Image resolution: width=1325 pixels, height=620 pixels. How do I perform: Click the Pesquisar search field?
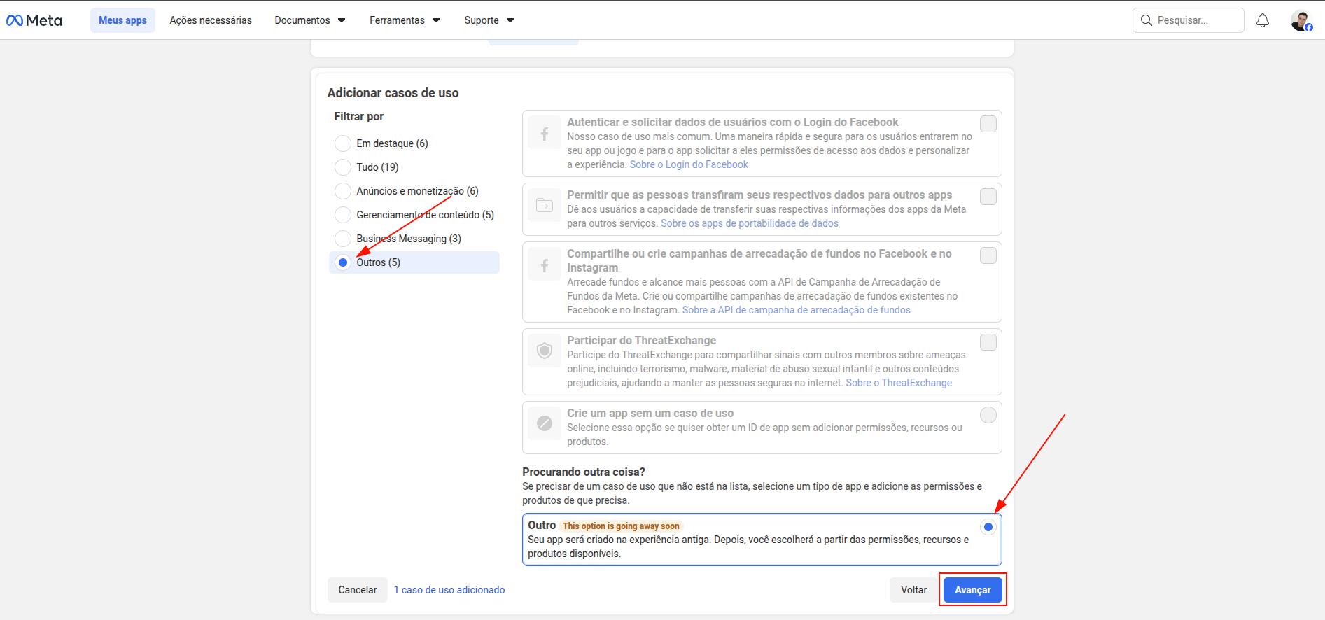[x=1188, y=20]
